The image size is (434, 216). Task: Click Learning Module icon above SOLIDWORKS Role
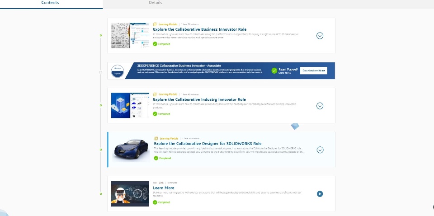pyautogui.click(x=156, y=138)
